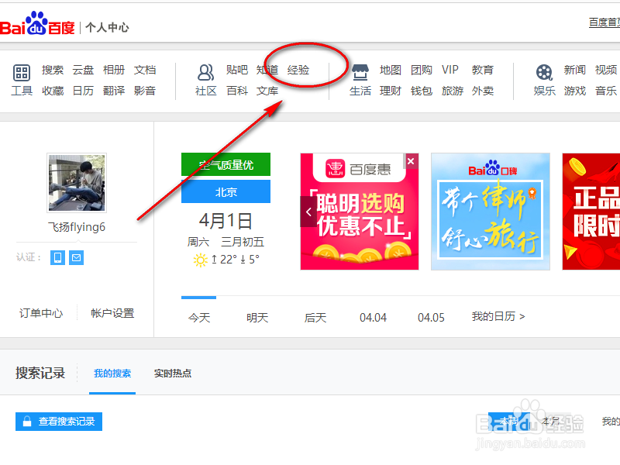Click the 北京 city button
This screenshot has width=620, height=465.
[x=226, y=191]
